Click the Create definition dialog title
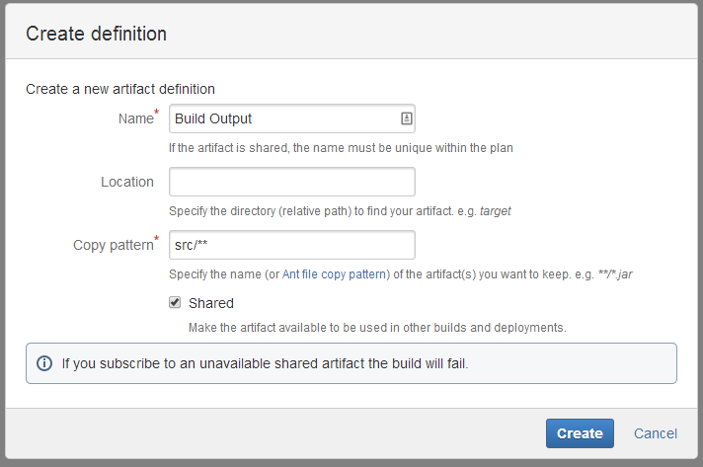This screenshot has height=467, width=703. pos(96,34)
